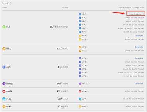
Task: Click Switch to BSC Testnet in the USDC row
Action: point(135,21)
